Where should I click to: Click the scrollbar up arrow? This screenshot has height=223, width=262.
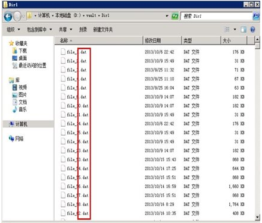(x=257, y=39)
